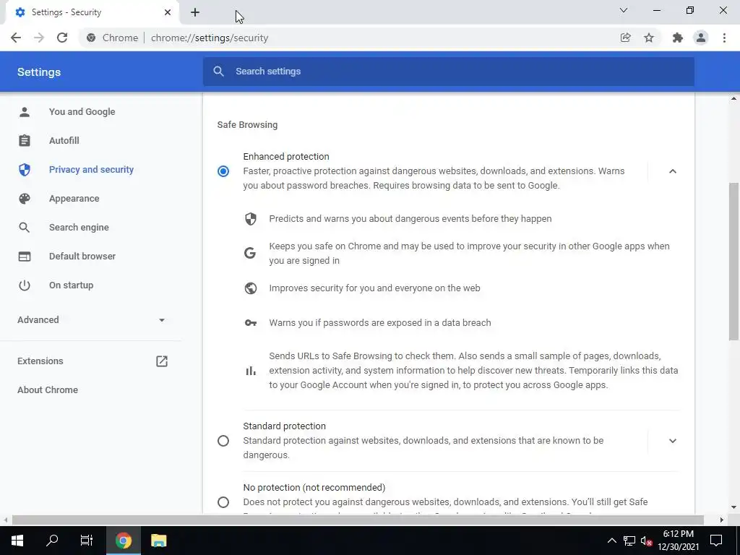Click the external link icon next to Extensions
740x555 pixels.
161,361
